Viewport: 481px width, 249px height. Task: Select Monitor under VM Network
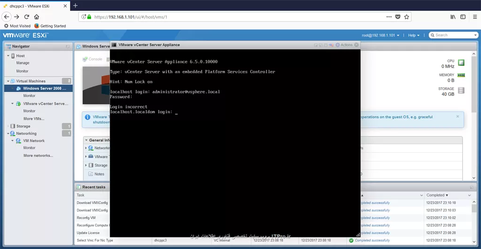30,148
